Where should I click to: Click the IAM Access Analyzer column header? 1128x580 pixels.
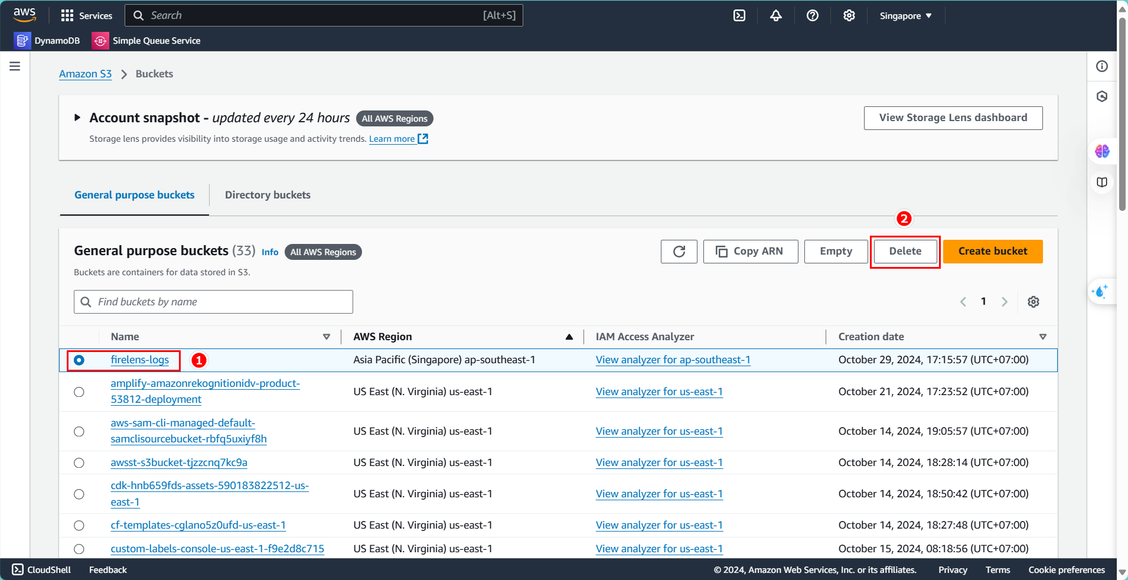pos(645,337)
